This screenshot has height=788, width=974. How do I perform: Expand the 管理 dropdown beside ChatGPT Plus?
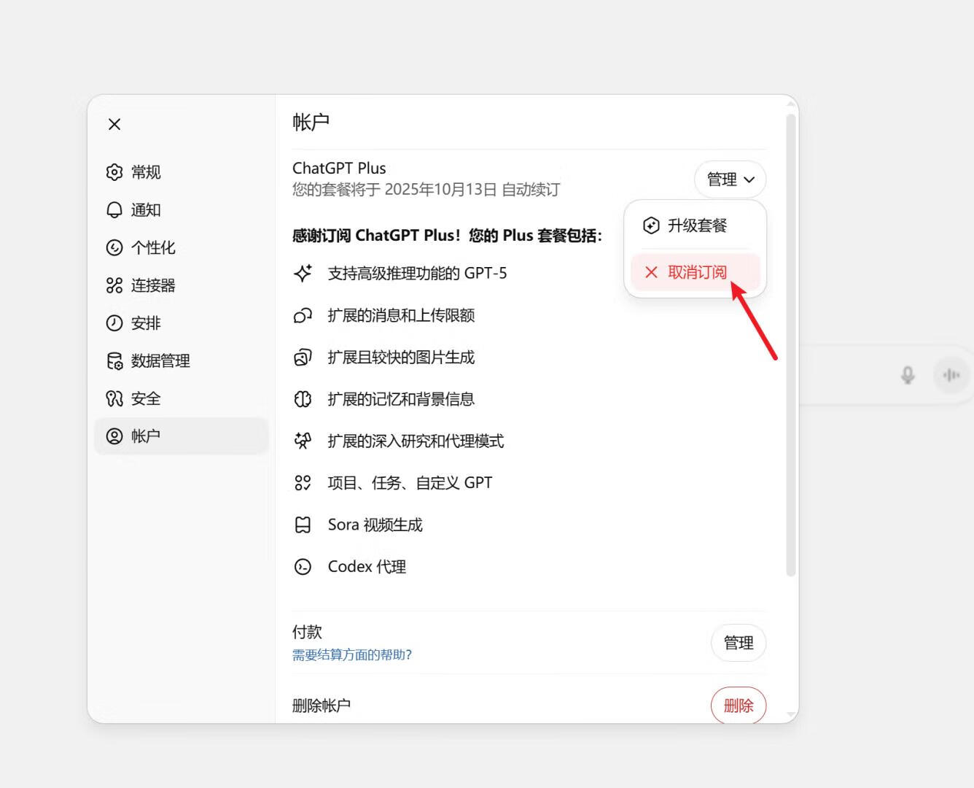coord(730,179)
